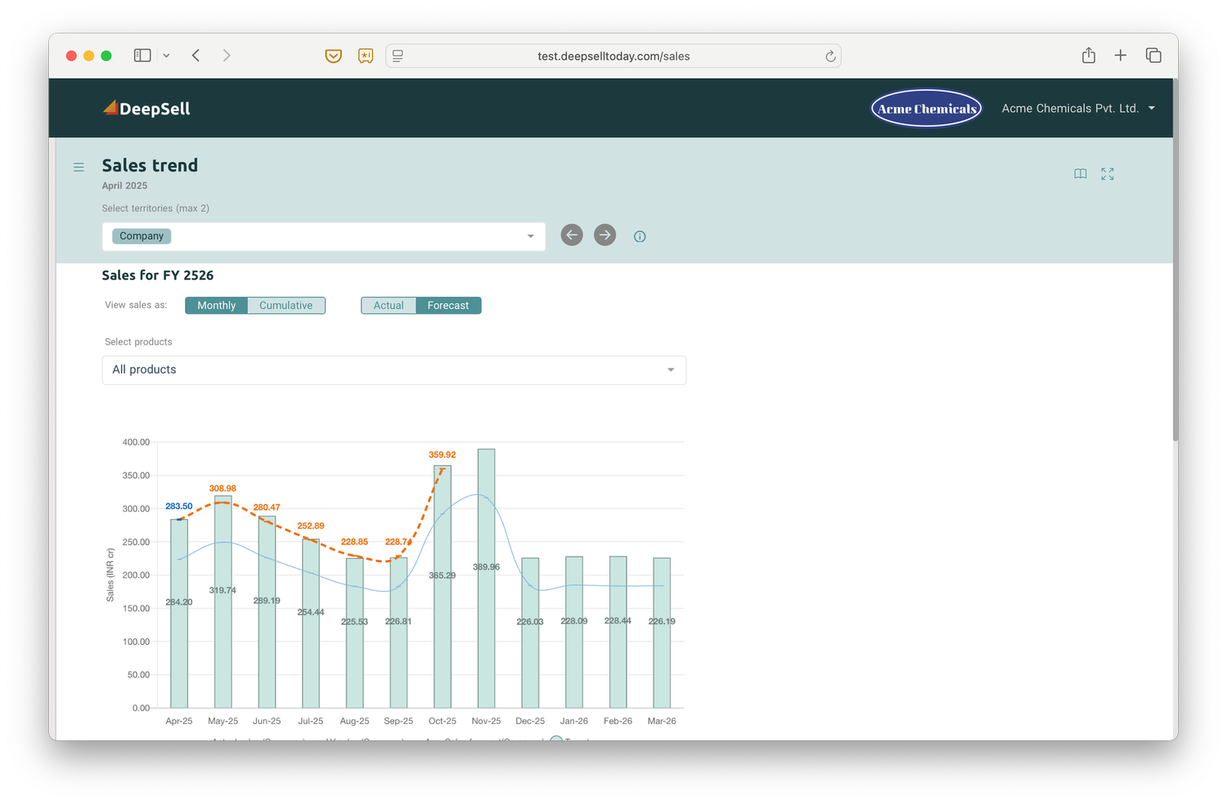Click the starred bookmark extension icon
The width and height of the screenshot is (1227, 805).
tap(366, 56)
